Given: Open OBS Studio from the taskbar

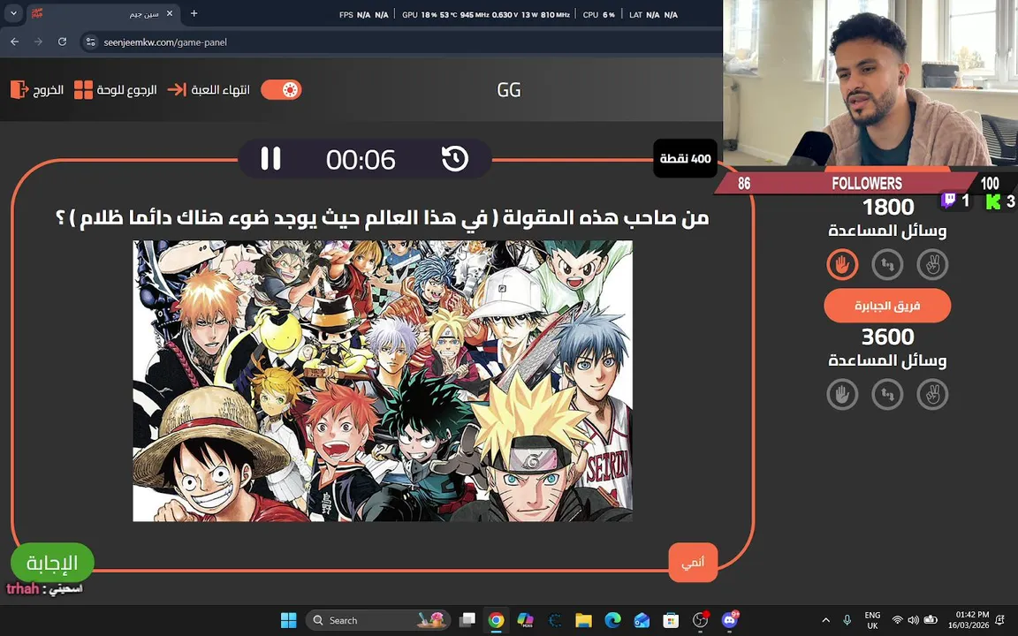Looking at the screenshot, I should (701, 620).
